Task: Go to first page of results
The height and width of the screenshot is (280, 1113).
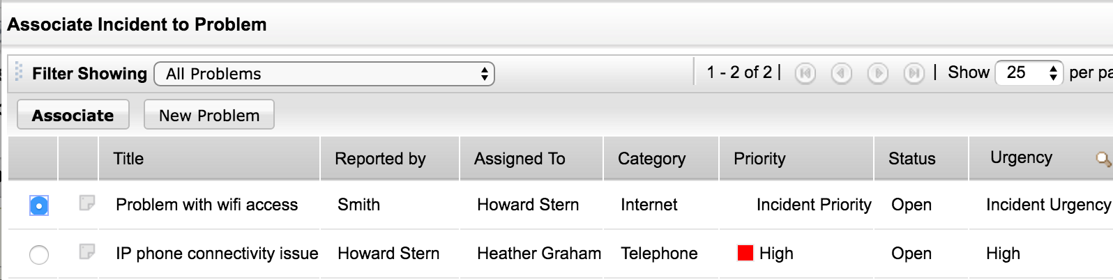Action: [x=805, y=73]
